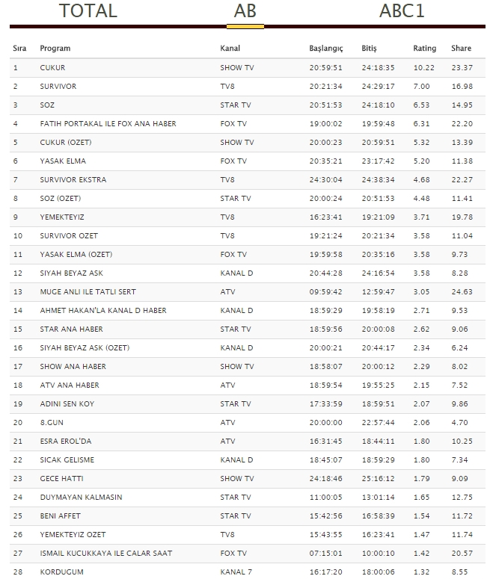487x579 pixels.
Task: Switch to the TOTAL ratings tab
Action: point(88,10)
